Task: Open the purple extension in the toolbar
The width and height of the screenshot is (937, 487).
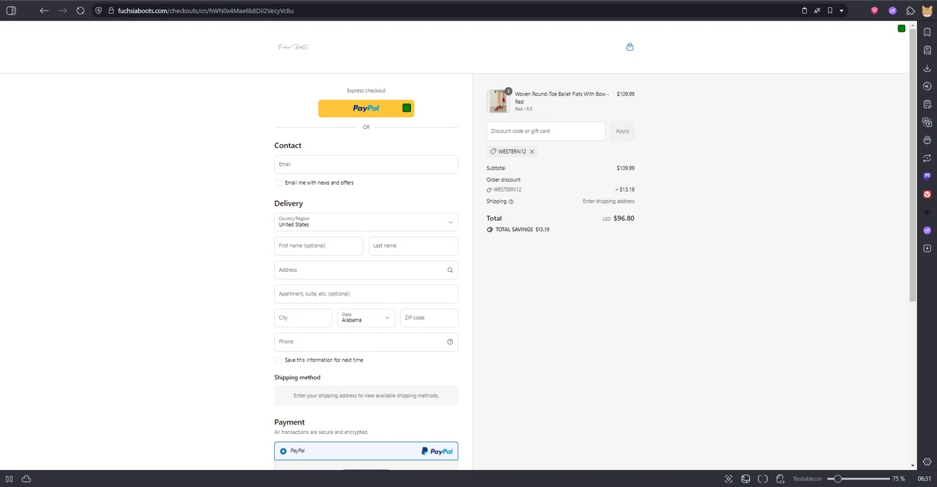Action: [893, 11]
